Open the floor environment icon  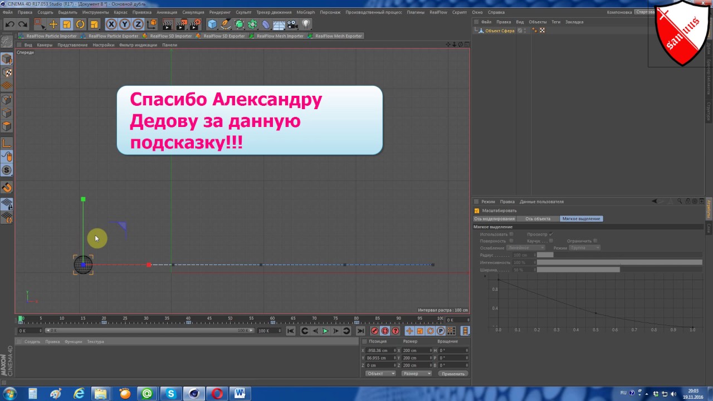(279, 24)
